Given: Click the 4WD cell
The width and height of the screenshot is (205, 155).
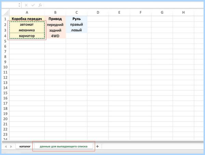Looking at the screenshot, I should tap(55, 36).
